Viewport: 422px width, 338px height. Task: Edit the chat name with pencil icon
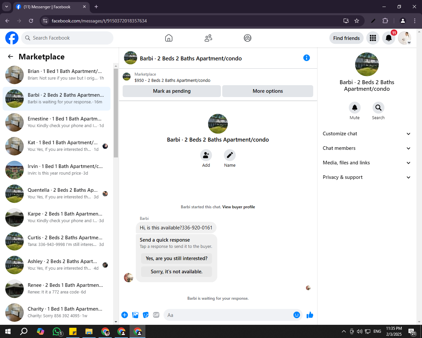coord(230,155)
